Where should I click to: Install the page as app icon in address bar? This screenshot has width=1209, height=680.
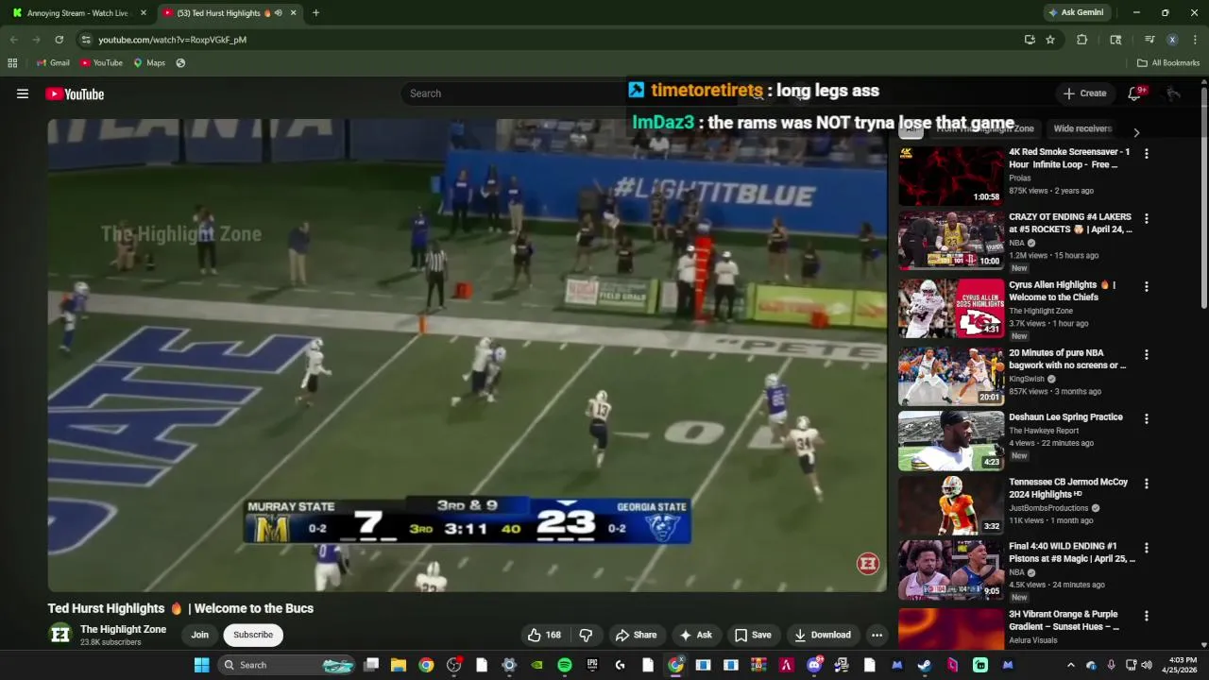(1030, 40)
